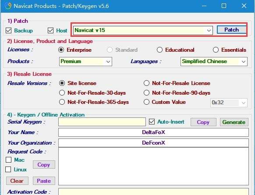Click the Your Name field containing DeltaFoX

153,132
